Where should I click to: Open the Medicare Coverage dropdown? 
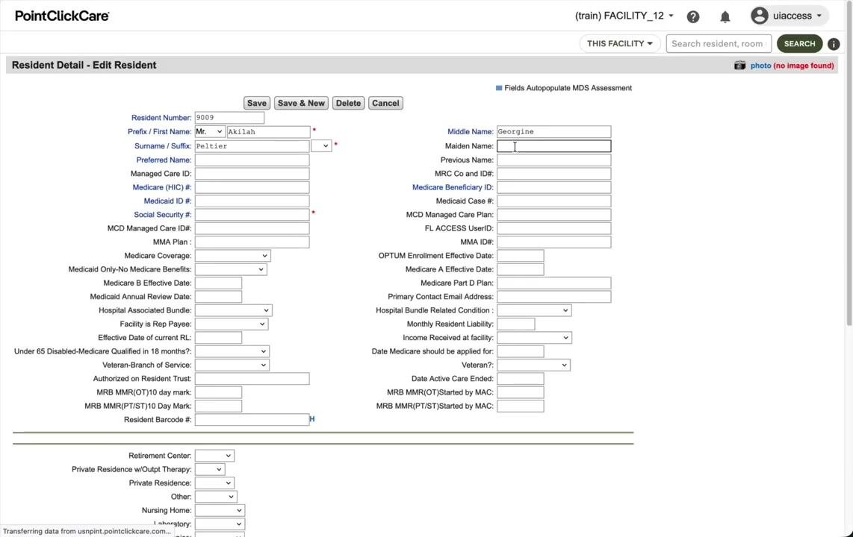[x=232, y=256]
